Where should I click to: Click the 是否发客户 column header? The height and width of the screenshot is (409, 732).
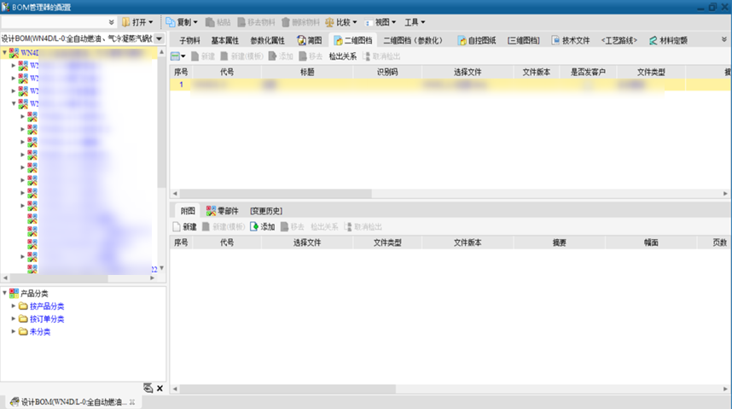[x=588, y=72]
